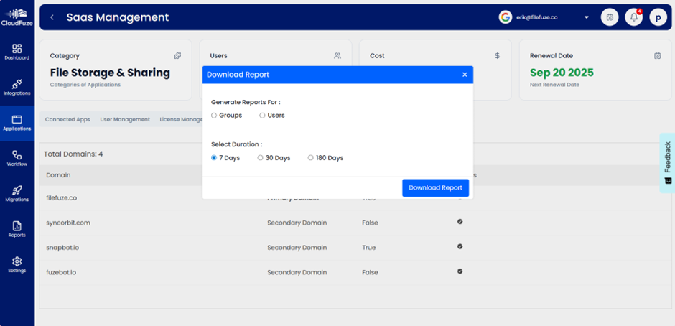Screen dimensions: 675x326
Task: Select the 180 Days duration
Action: (310, 158)
